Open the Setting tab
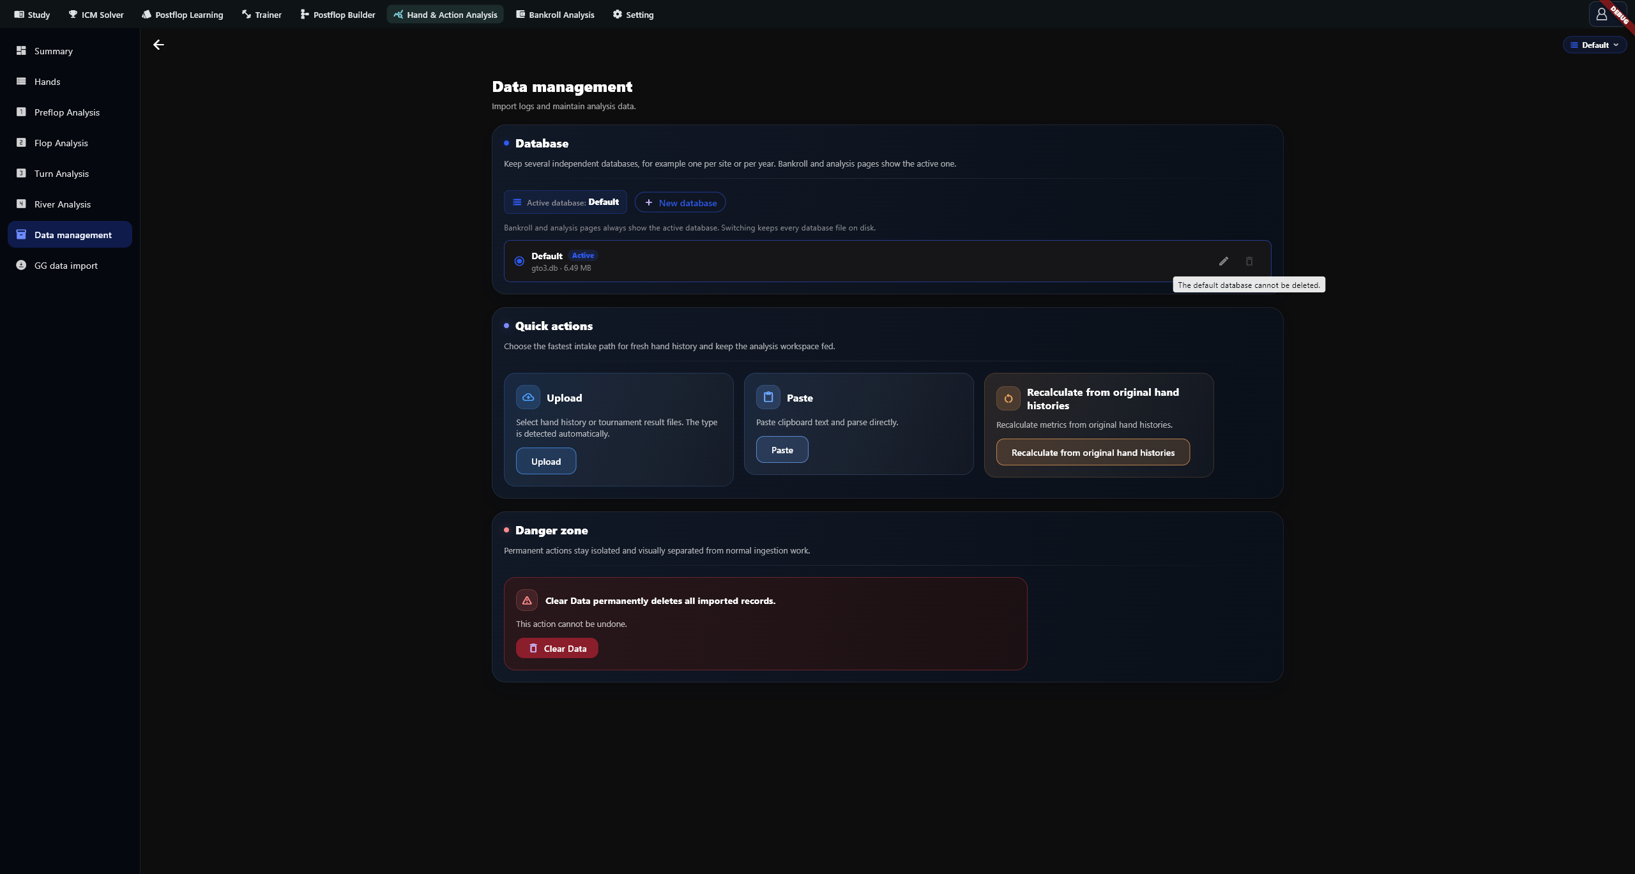The image size is (1635, 874). coord(633,14)
